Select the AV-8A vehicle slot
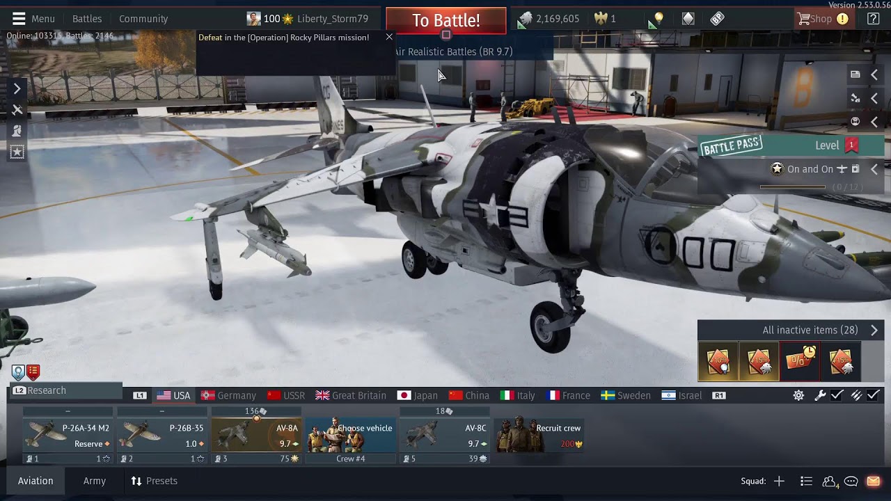The height and width of the screenshot is (501, 891). point(255,436)
